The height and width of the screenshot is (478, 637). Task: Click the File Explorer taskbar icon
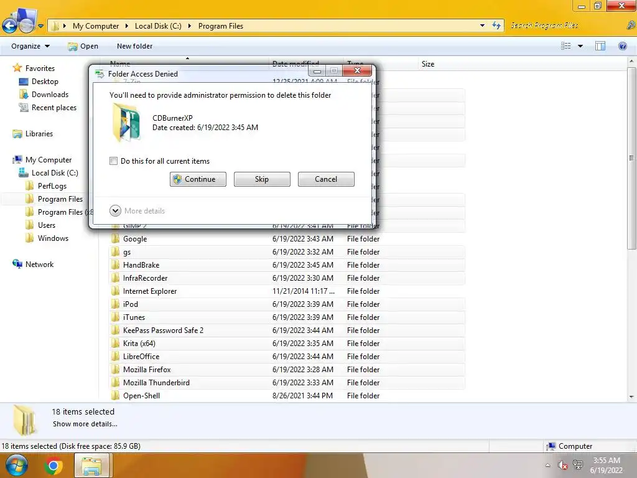[91, 466]
